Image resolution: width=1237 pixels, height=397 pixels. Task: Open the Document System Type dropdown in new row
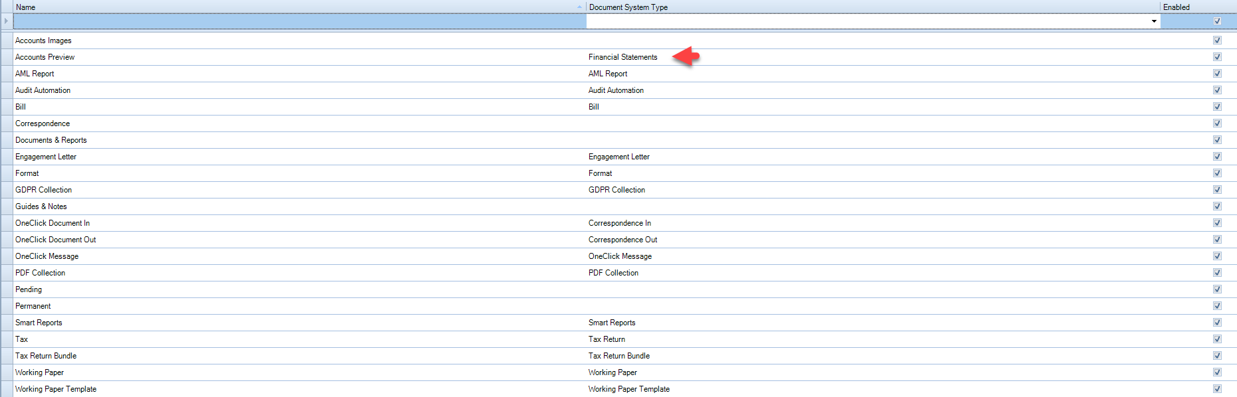tap(1154, 21)
